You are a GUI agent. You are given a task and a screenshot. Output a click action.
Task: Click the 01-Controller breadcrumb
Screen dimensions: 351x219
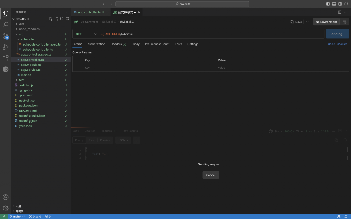pyautogui.click(x=89, y=22)
